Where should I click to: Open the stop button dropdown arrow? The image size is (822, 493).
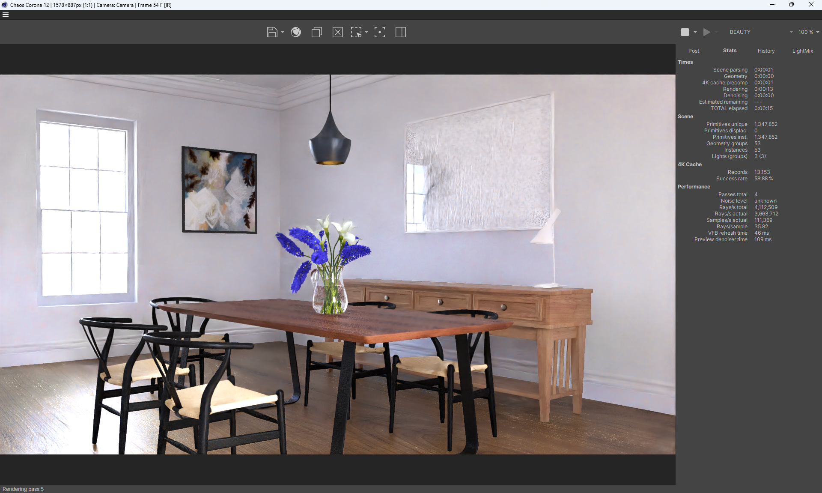(695, 33)
